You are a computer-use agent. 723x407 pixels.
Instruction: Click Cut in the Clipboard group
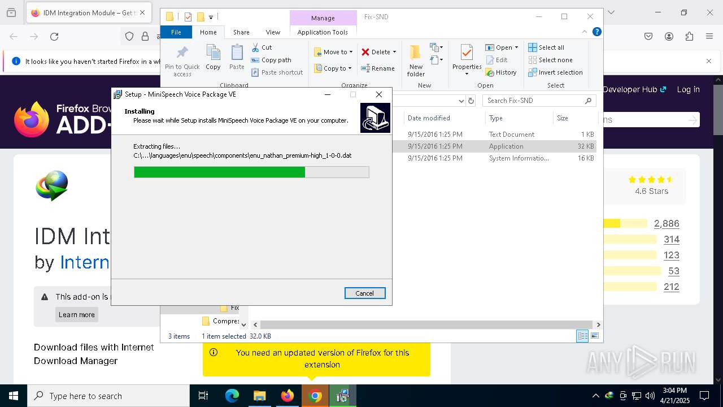pos(262,47)
